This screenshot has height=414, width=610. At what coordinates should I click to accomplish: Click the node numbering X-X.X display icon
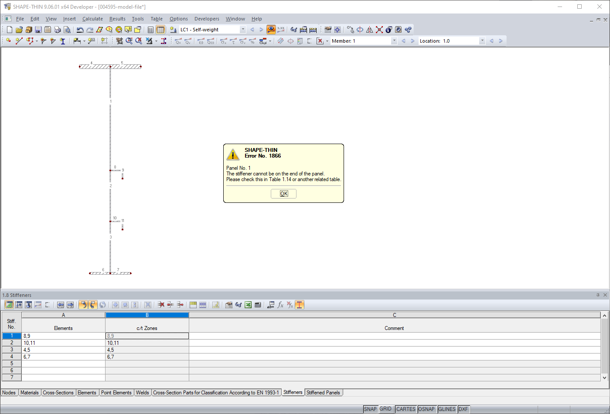(281, 29)
